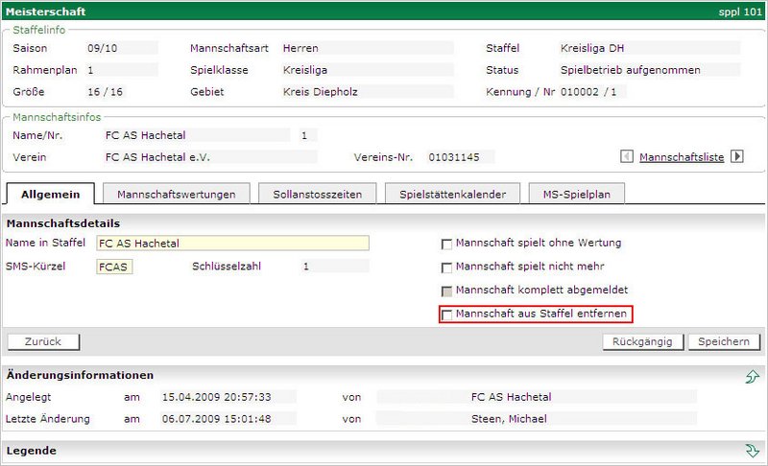Enable Mannschaft spielt ohne Wertung
Viewport: 768px width, 466px height.
[446, 244]
